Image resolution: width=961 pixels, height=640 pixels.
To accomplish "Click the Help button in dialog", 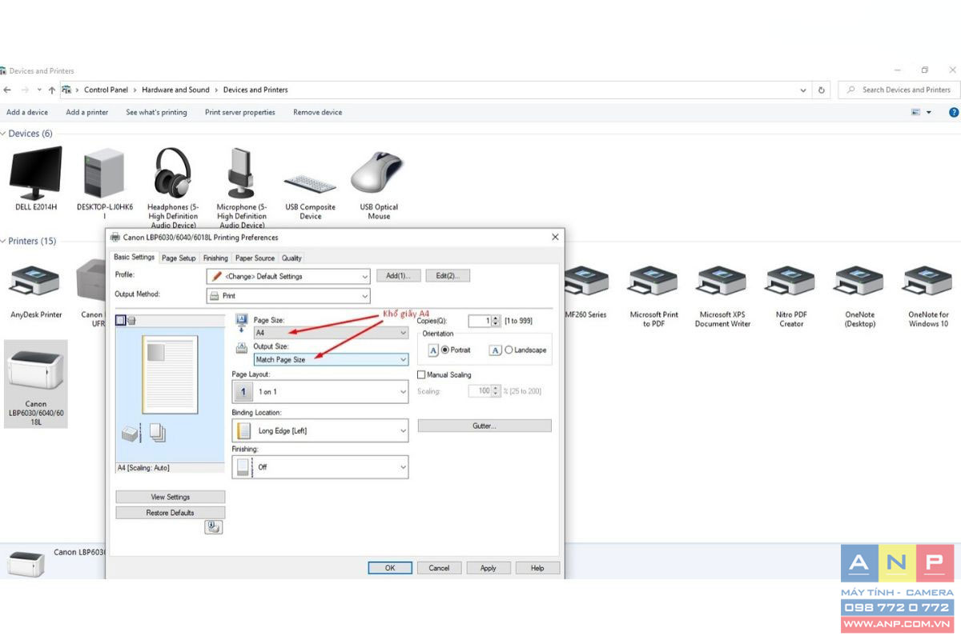I will 537,568.
